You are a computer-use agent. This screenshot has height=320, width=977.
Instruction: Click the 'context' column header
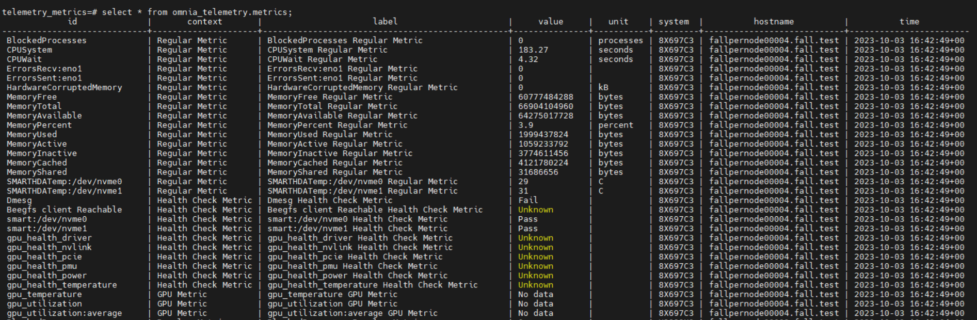click(x=204, y=22)
